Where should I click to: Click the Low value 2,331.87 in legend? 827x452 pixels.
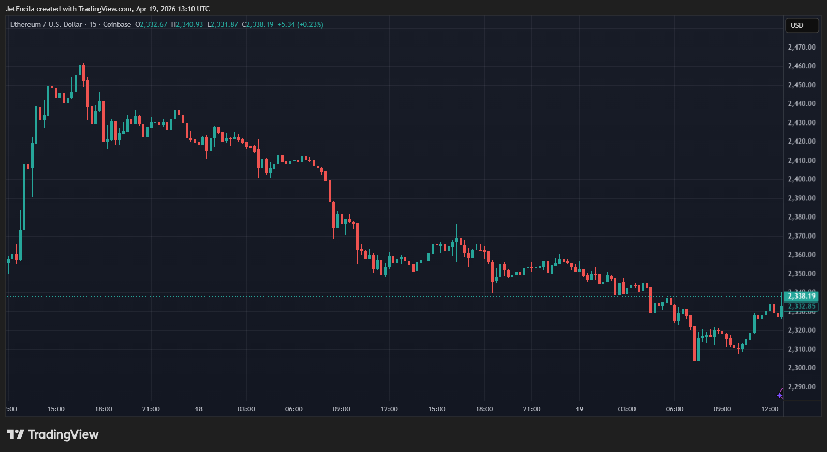click(x=224, y=24)
